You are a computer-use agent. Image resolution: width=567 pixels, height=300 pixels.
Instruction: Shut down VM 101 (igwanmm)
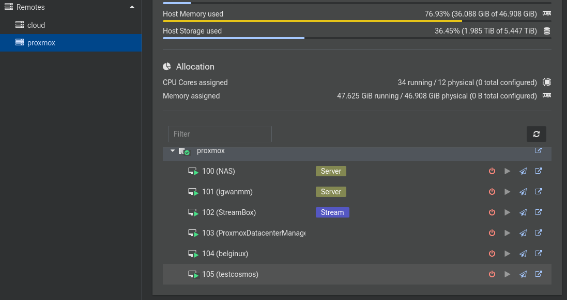pyautogui.click(x=492, y=191)
